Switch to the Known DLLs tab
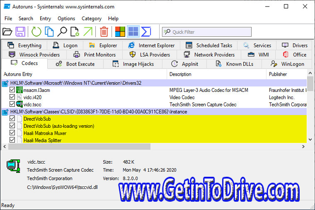Viewport: 315px width, 210px height. click(x=234, y=64)
